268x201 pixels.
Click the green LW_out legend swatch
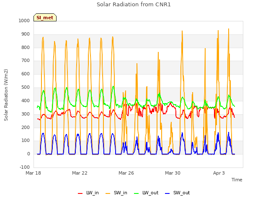point(137,193)
